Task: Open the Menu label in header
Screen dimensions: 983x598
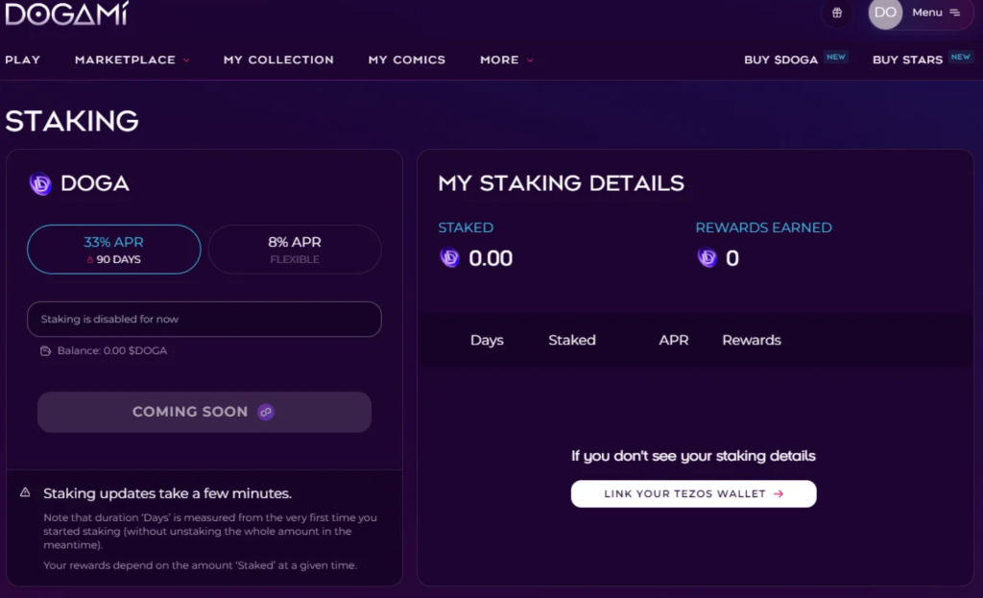Action: point(927,12)
